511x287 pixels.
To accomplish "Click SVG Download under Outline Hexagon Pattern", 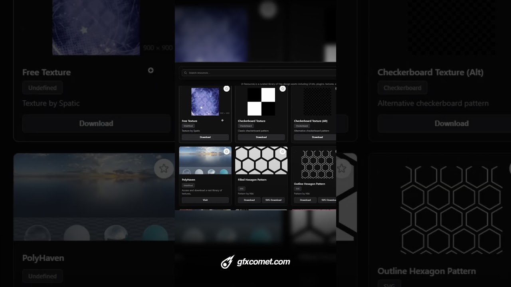I will (x=327, y=200).
